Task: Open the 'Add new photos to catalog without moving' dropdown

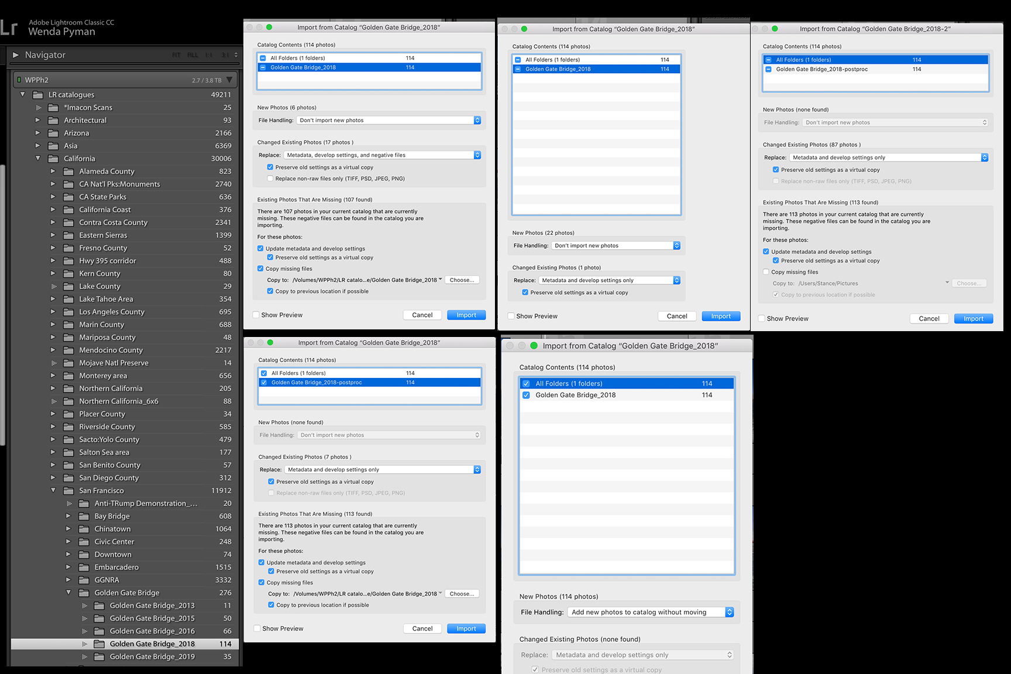Action: [651, 612]
